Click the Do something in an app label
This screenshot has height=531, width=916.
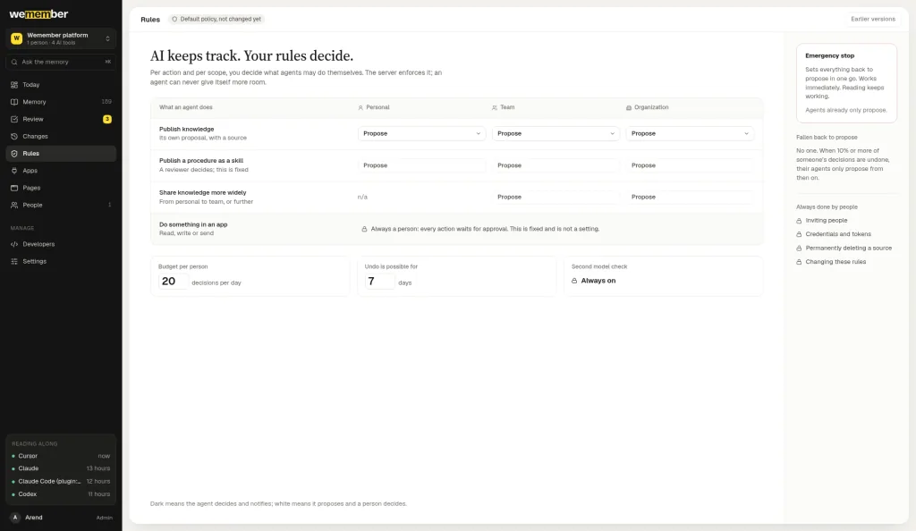[193, 224]
